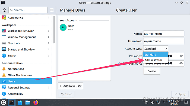The width and height of the screenshot is (190, 106).
Task: Click the Username input field
Action: (x=164, y=41)
